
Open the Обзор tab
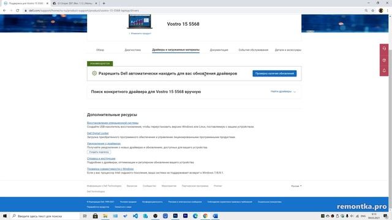tap(100, 50)
